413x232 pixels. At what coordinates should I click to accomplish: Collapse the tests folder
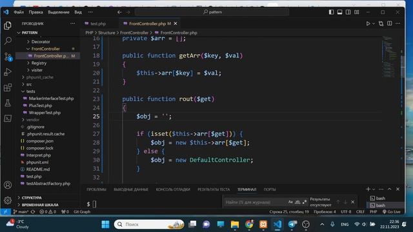coord(30,92)
